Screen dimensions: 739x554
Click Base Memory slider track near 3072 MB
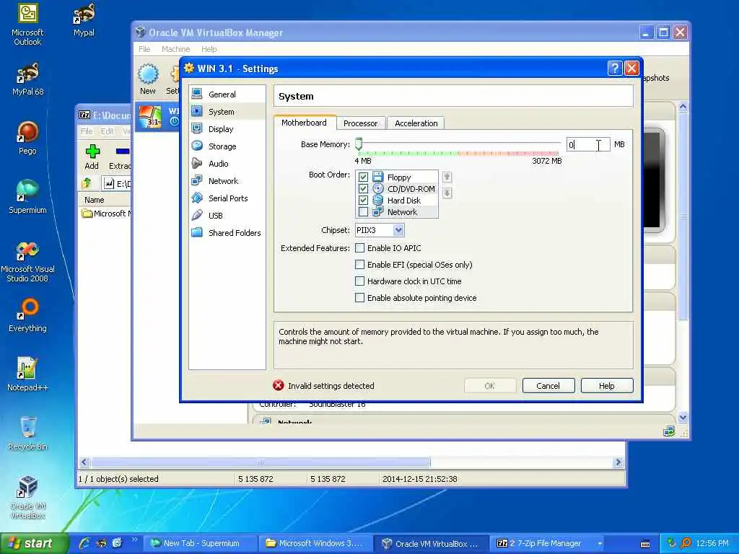click(x=556, y=142)
